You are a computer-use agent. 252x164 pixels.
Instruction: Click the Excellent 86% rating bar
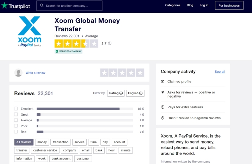point(85,109)
